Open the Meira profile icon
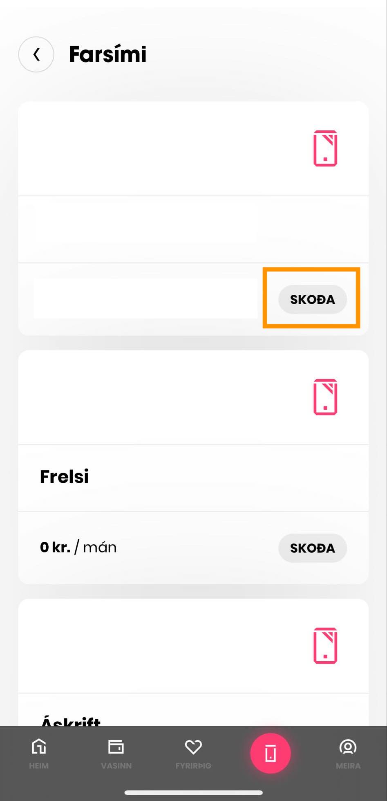 point(348,747)
